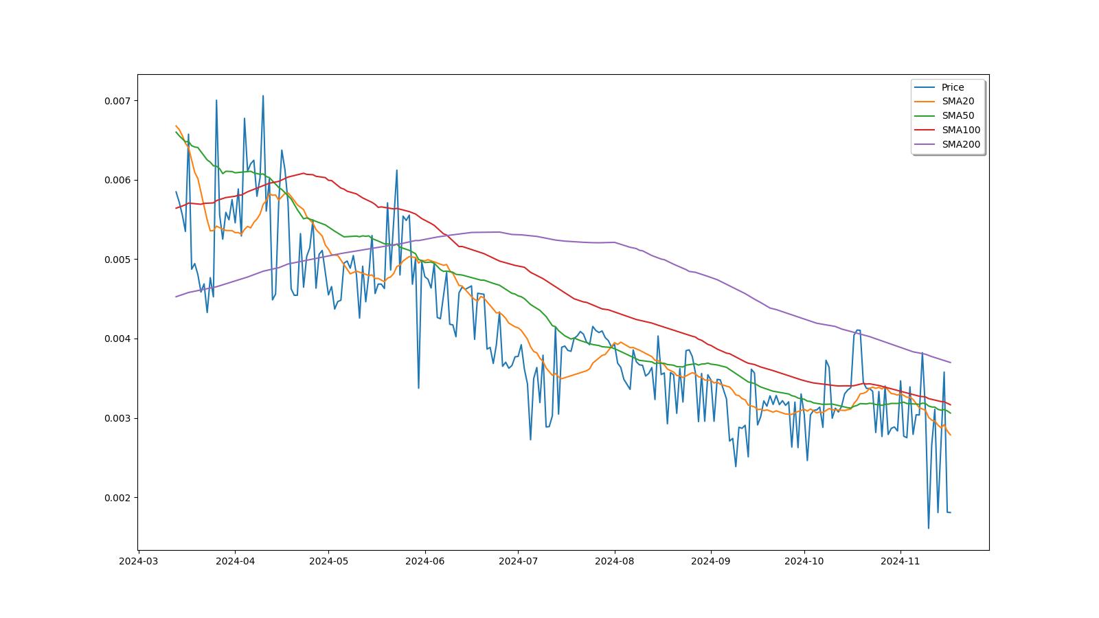
Task: Click the SMA200 legend label
Action: click(x=961, y=145)
